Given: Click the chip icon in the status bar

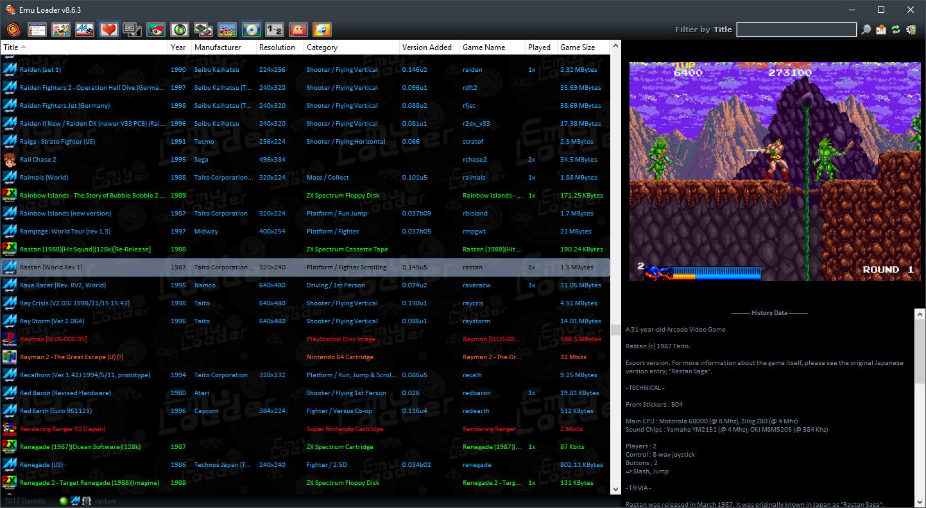Looking at the screenshot, I should [x=87, y=501].
